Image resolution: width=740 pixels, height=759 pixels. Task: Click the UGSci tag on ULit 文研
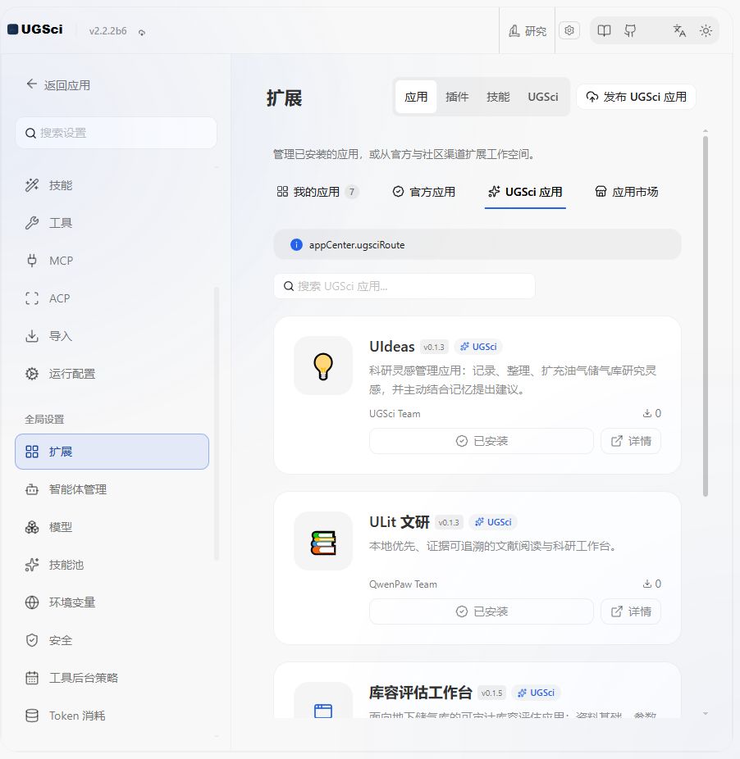coord(493,522)
